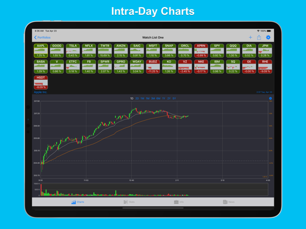Select the JPM ticker tile
Viewport: 306px width, 229px height.
[x=265, y=51]
